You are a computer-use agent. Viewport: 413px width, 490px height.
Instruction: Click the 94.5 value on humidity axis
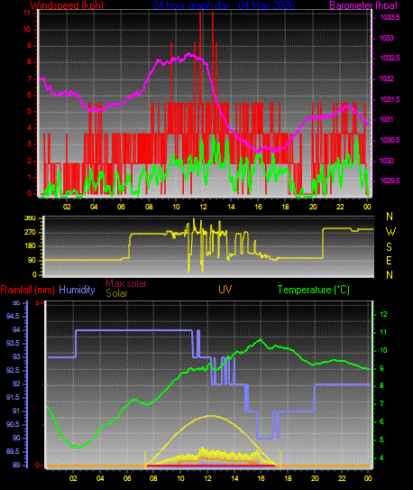click(x=13, y=317)
